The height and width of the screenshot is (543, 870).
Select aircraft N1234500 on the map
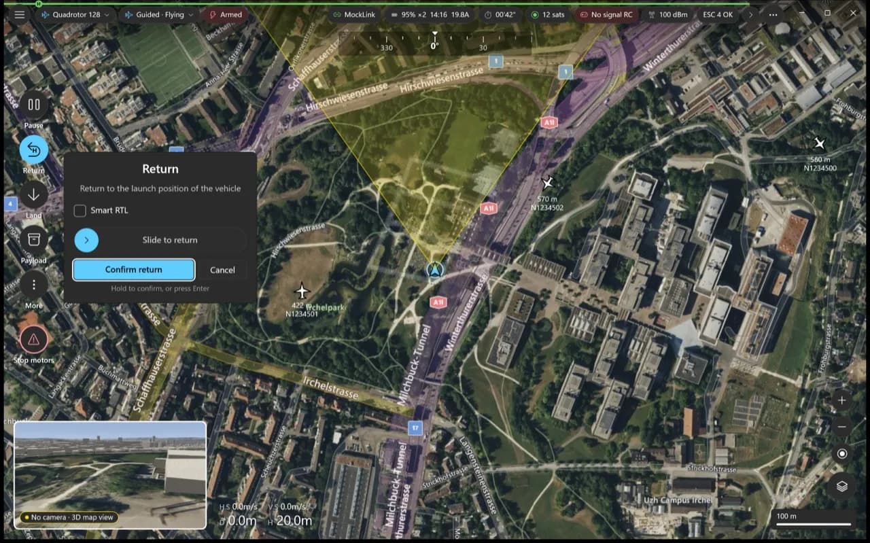tap(820, 143)
